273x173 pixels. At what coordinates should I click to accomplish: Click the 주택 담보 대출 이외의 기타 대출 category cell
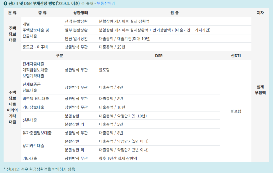pyautogui.click(x=12, y=107)
